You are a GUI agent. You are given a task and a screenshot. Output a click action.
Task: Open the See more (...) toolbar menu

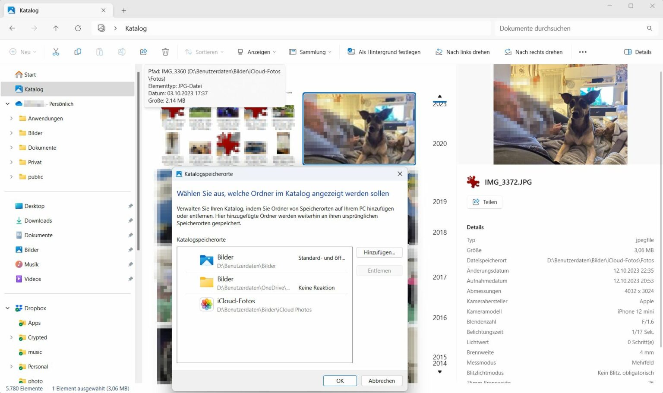click(583, 52)
